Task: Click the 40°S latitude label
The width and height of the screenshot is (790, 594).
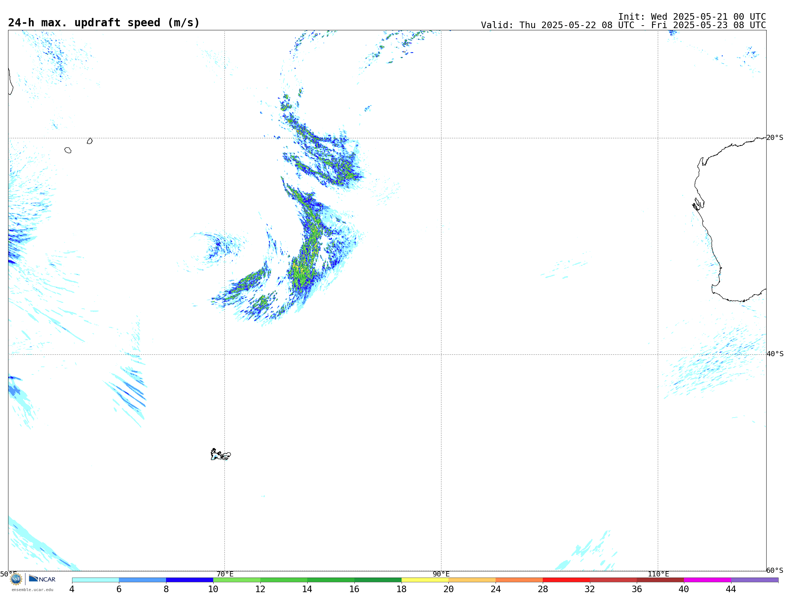Action: (775, 354)
